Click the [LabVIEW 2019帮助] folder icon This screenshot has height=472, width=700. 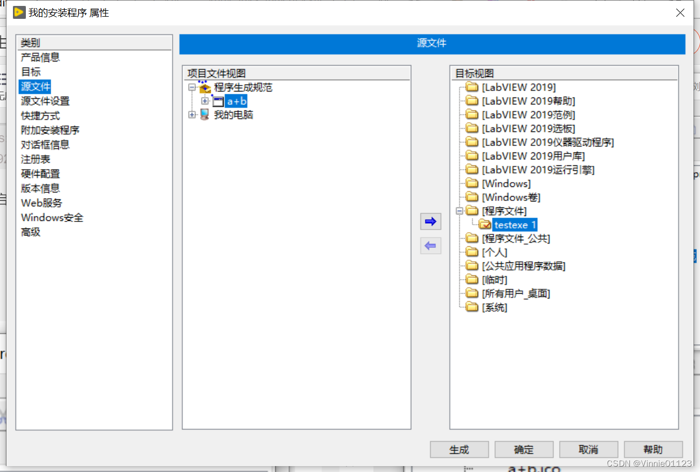(472, 101)
